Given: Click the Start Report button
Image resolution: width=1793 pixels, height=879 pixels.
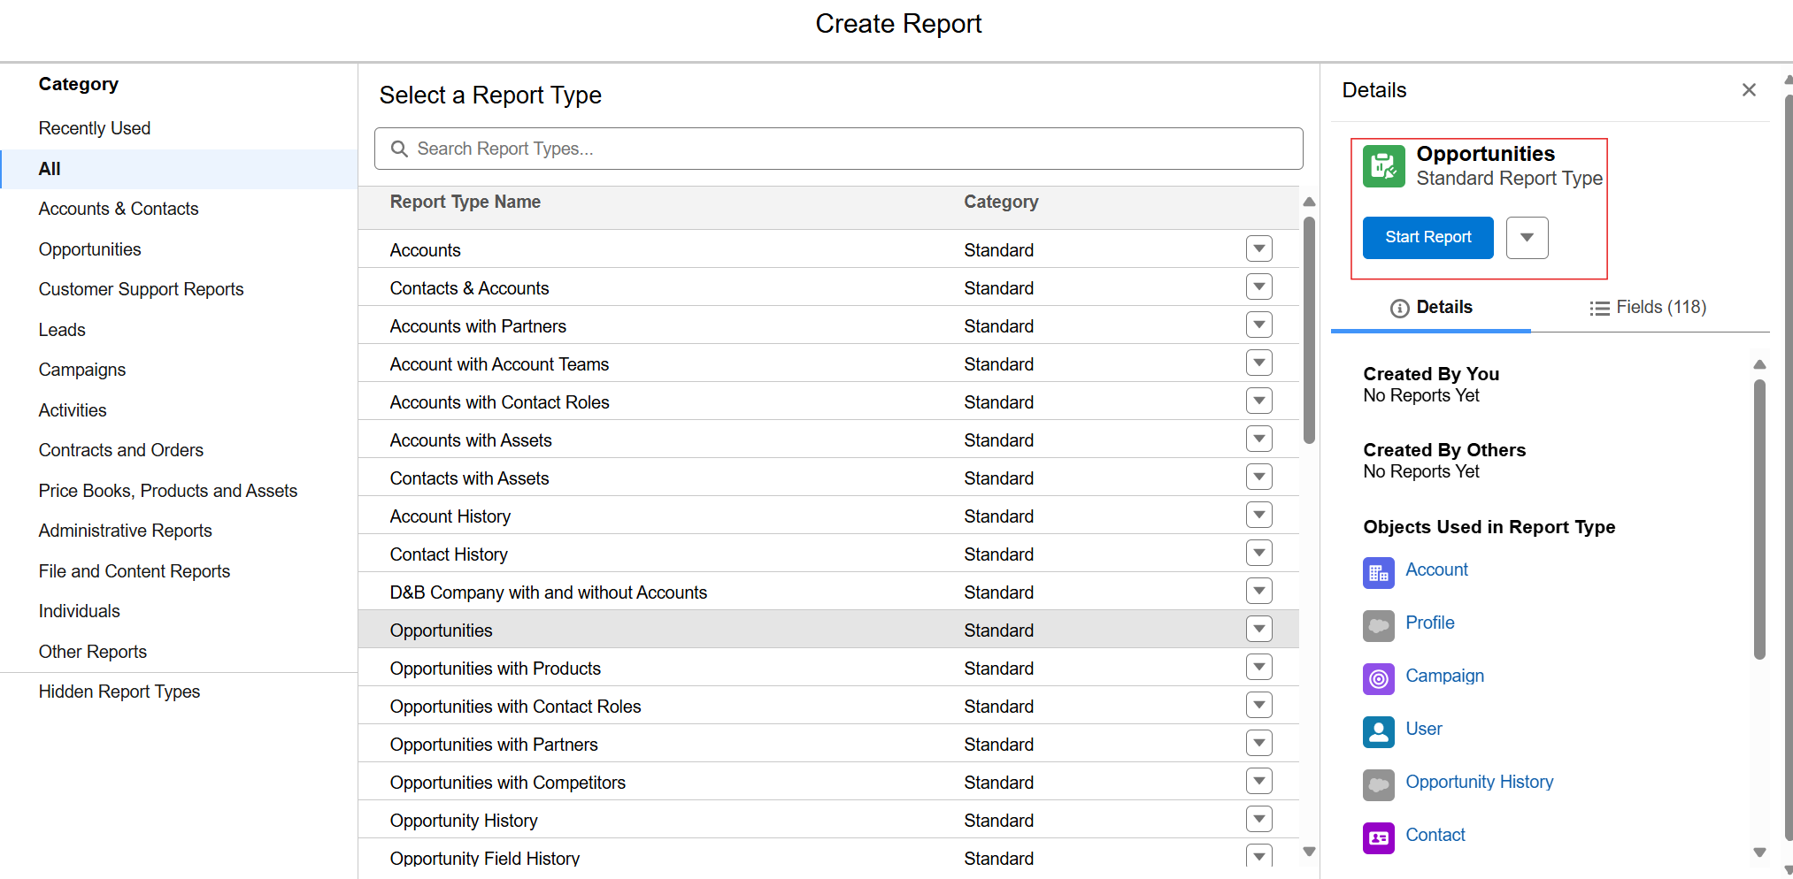Looking at the screenshot, I should click(x=1427, y=238).
